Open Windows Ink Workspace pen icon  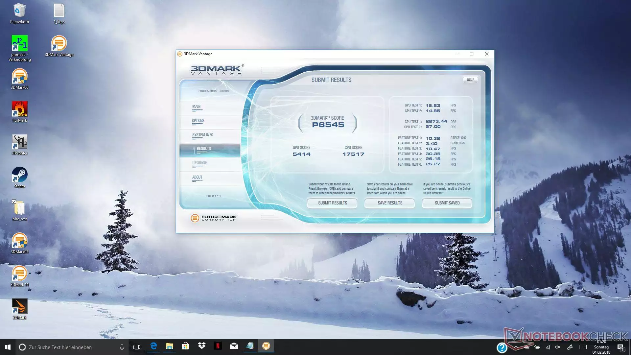click(570, 347)
